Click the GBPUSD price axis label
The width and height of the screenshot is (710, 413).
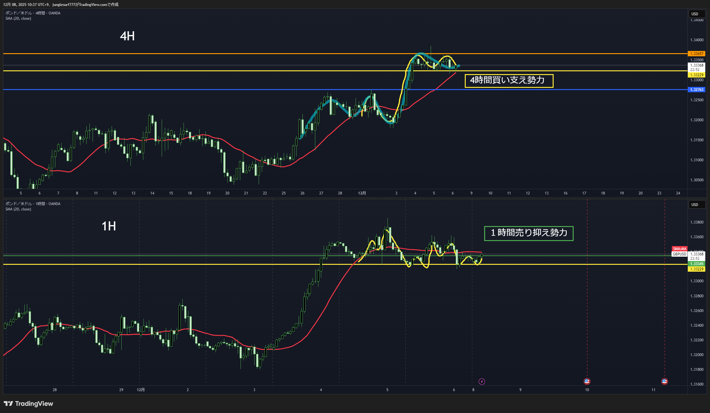[x=679, y=254]
